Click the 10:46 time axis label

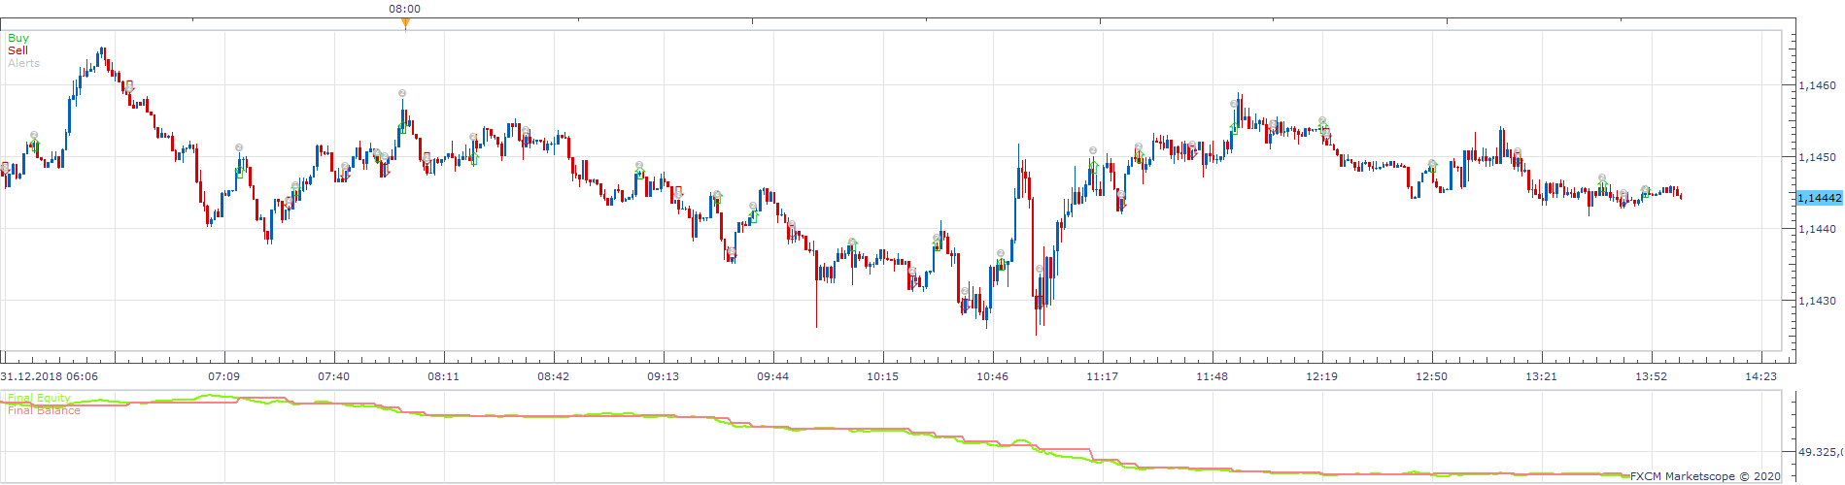[992, 376]
